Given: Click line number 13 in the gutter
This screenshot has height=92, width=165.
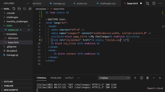Looking at the screenshot, I should (39, 54).
